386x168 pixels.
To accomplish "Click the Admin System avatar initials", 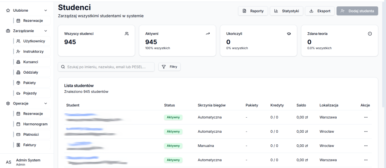I will 8,162.
